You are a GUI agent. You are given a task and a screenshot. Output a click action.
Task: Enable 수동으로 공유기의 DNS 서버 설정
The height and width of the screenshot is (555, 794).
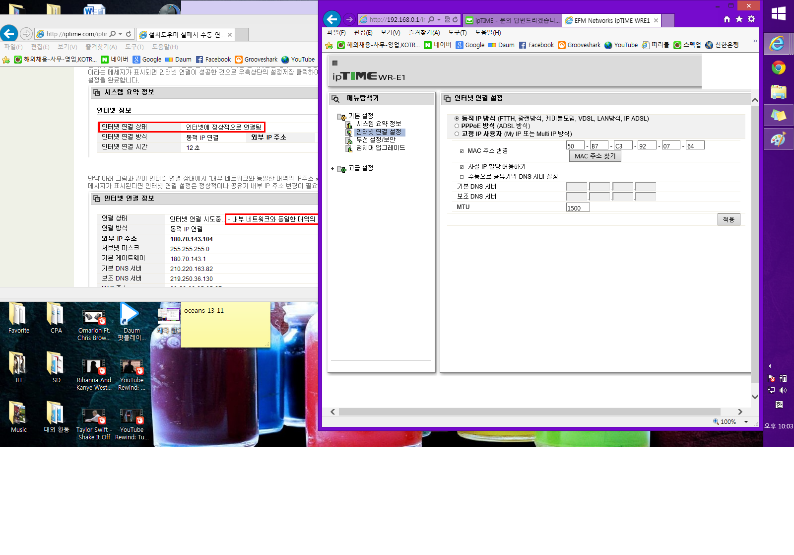pyautogui.click(x=462, y=177)
